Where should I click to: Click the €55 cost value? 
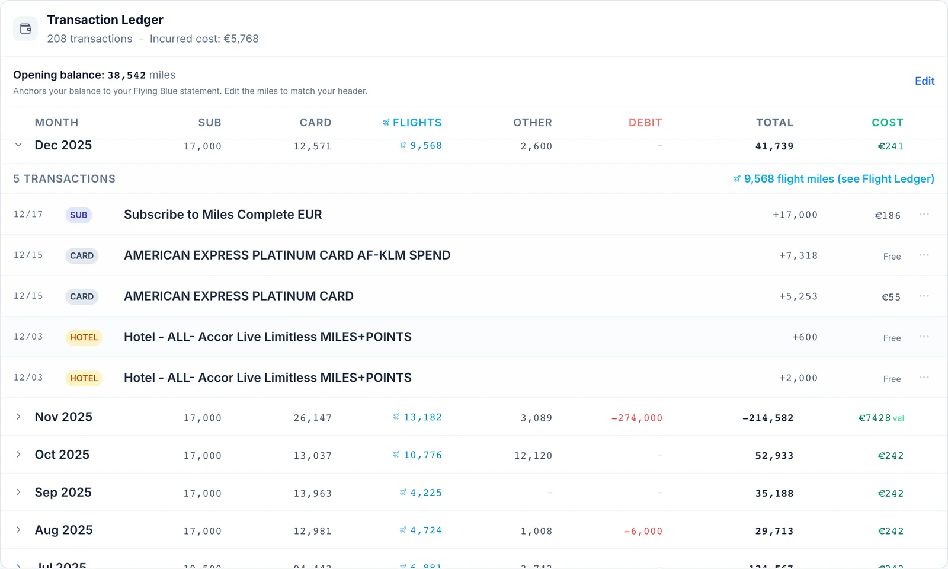(x=891, y=297)
